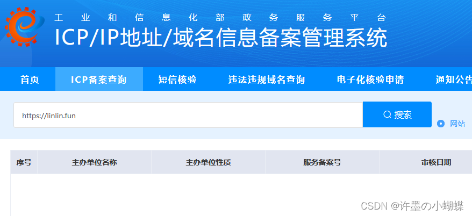
Task: Click the ICP/IP地址/域名信息备案管理系统 title
Action: 220,38
